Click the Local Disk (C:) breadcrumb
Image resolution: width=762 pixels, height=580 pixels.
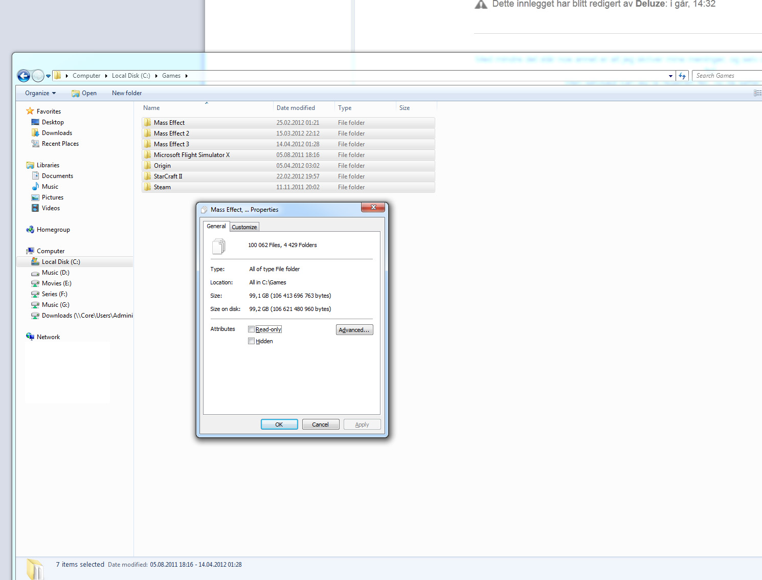[x=131, y=76]
